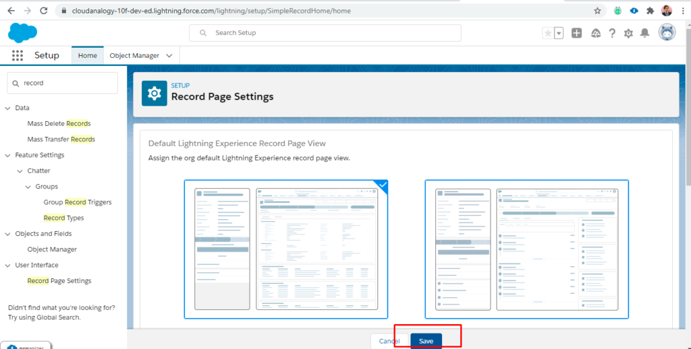Collapse the Feature Settings tree section

[x=8, y=156]
